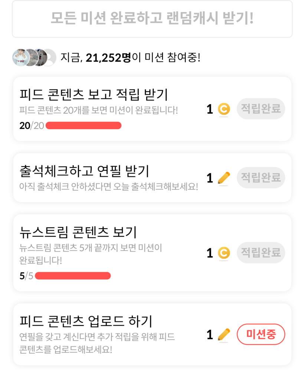Tap the red 미션중 button
This screenshot has height=379, width=308.
[x=261, y=334]
